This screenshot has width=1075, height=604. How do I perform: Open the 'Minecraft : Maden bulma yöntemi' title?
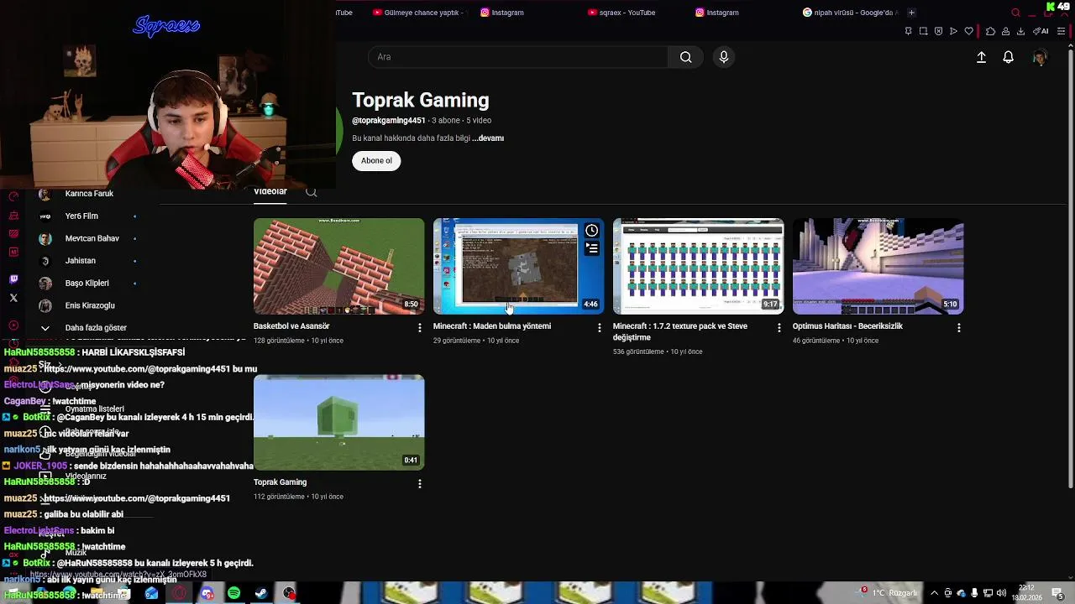pyautogui.click(x=492, y=326)
